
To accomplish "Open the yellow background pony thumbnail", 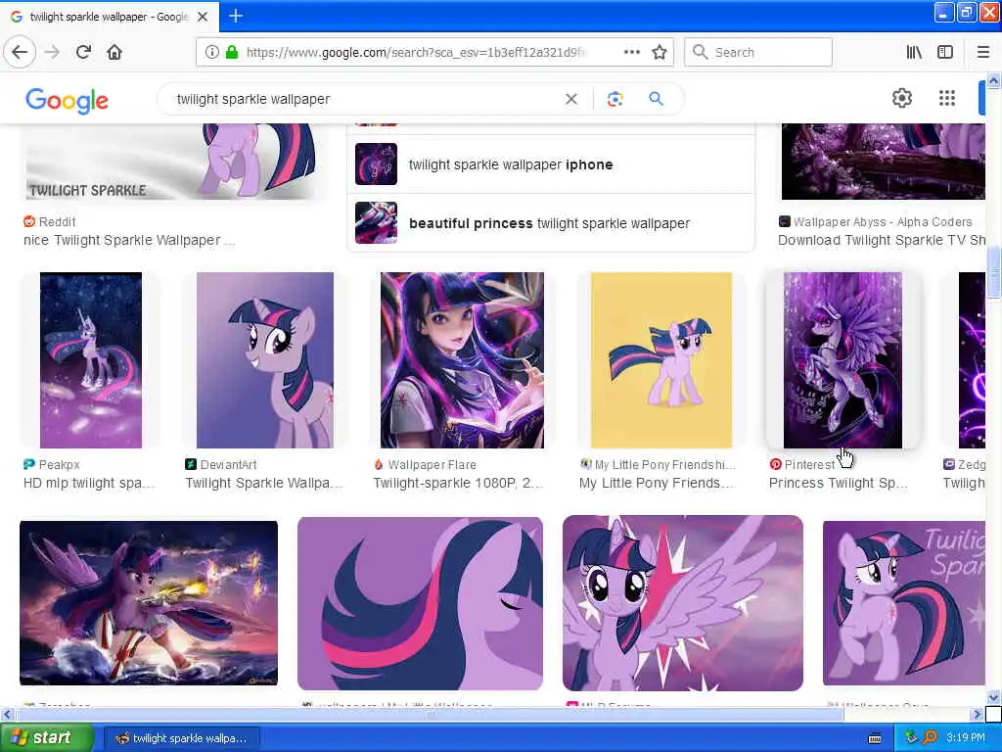I will pos(661,360).
